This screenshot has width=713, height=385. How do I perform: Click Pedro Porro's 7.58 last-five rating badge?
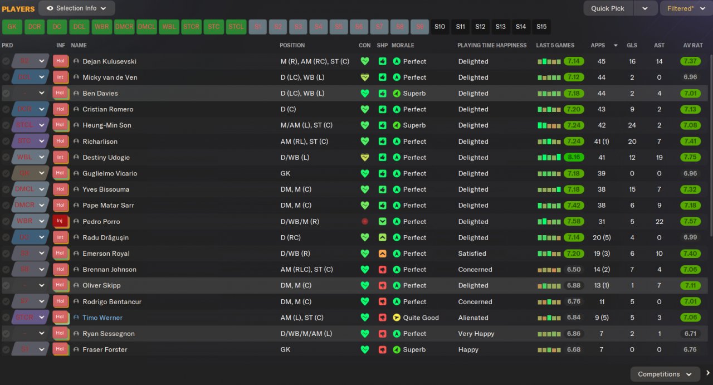click(574, 222)
